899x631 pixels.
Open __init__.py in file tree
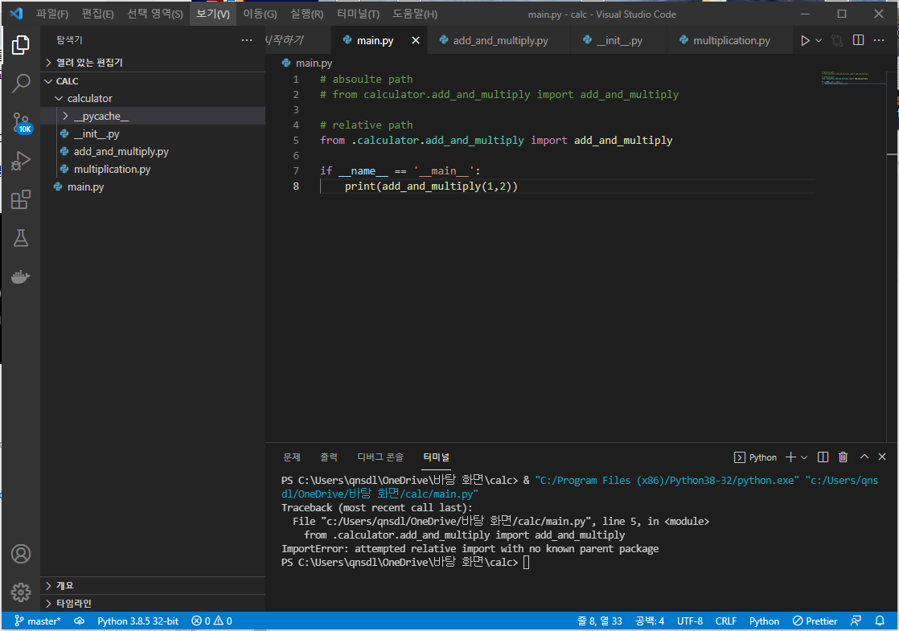coord(153,134)
